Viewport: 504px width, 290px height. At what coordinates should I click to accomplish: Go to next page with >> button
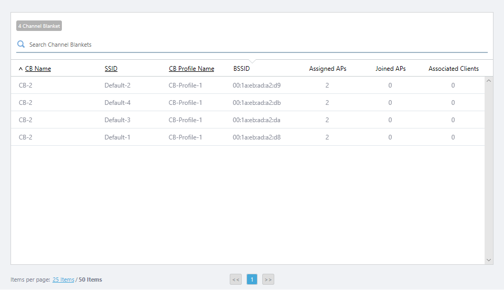(x=268, y=280)
